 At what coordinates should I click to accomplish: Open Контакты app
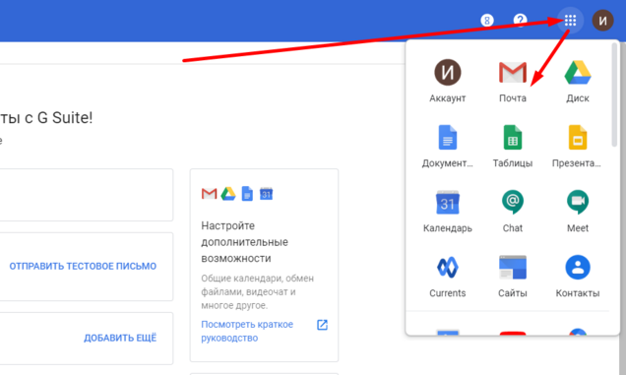578,277
